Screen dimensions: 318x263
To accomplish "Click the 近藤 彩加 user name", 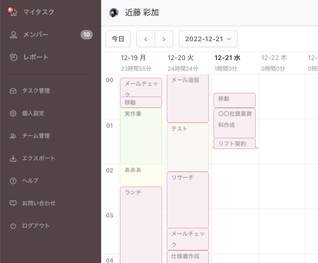I will tap(142, 13).
